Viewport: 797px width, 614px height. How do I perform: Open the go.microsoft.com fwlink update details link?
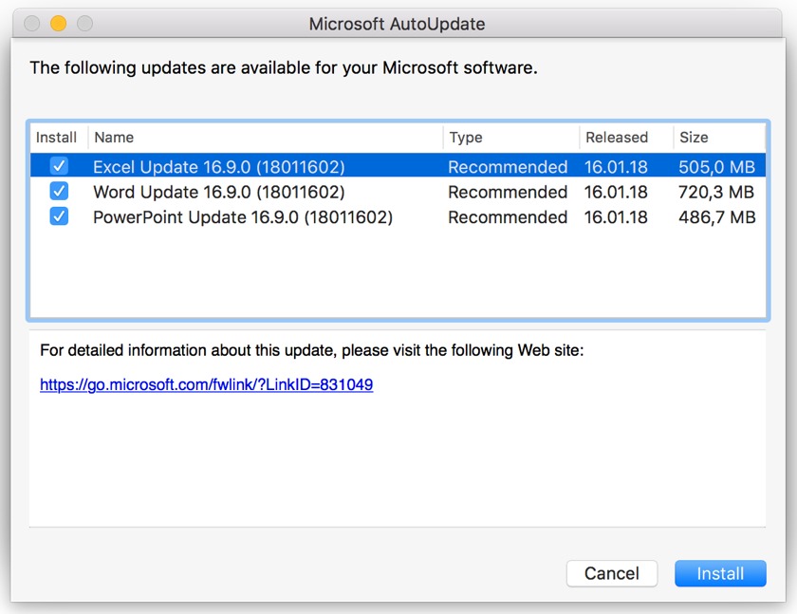[x=206, y=385]
